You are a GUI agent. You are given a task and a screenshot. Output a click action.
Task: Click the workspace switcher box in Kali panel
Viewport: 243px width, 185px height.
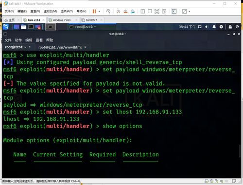[x=51, y=27]
